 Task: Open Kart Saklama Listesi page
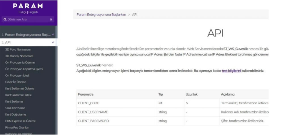(x=18, y=95)
